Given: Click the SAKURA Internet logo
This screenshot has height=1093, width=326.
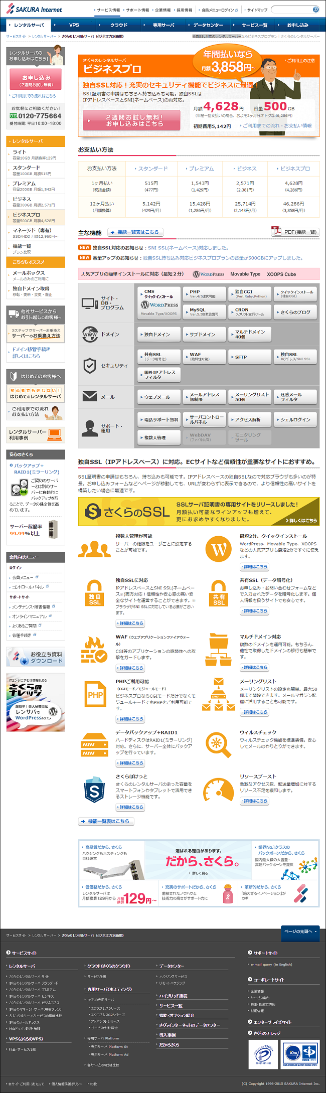Looking at the screenshot, I should [35, 9].
